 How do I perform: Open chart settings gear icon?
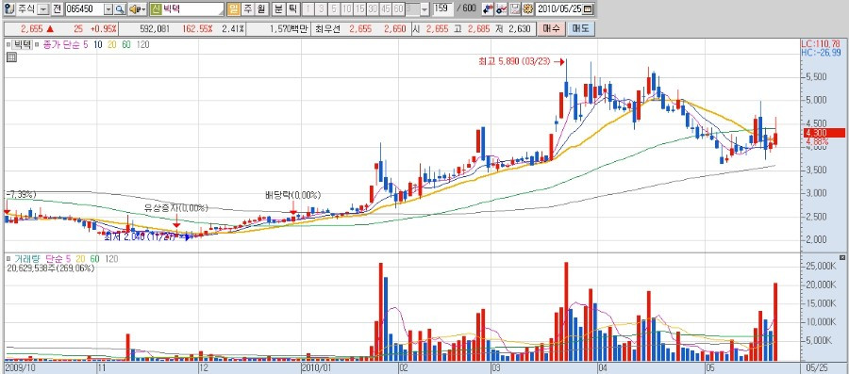click(x=527, y=9)
